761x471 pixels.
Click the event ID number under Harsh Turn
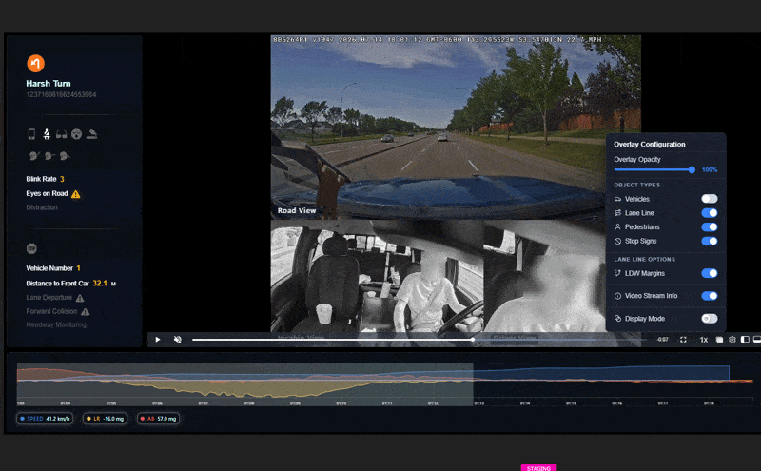click(61, 95)
